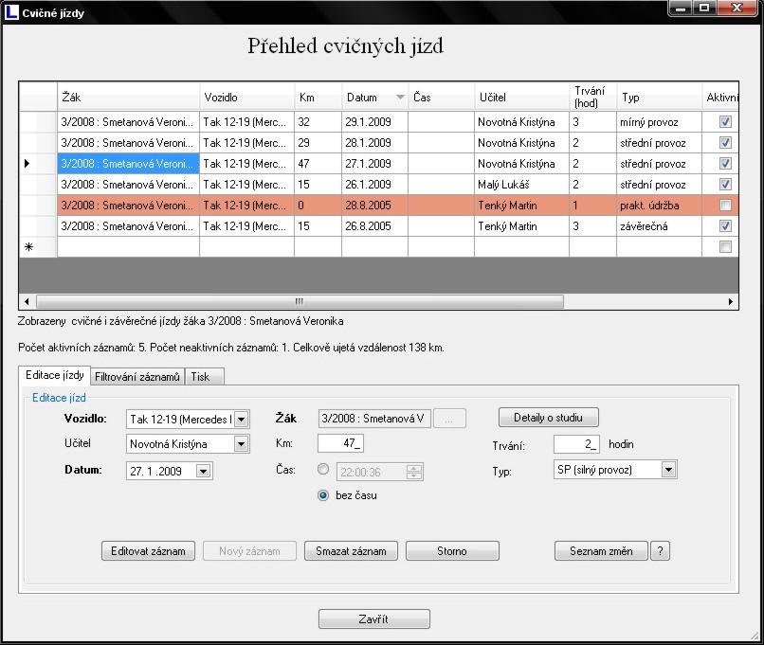Image resolution: width=764 pixels, height=645 pixels.
Task: Select row header with current row arrow
Action: [27, 164]
